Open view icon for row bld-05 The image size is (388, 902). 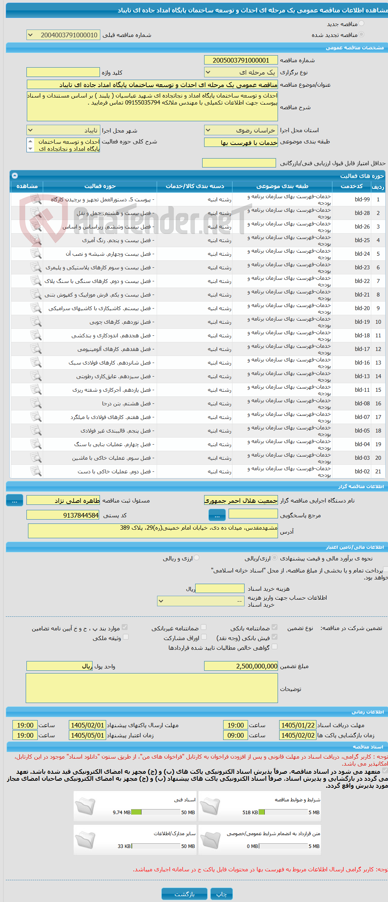[36, 431]
